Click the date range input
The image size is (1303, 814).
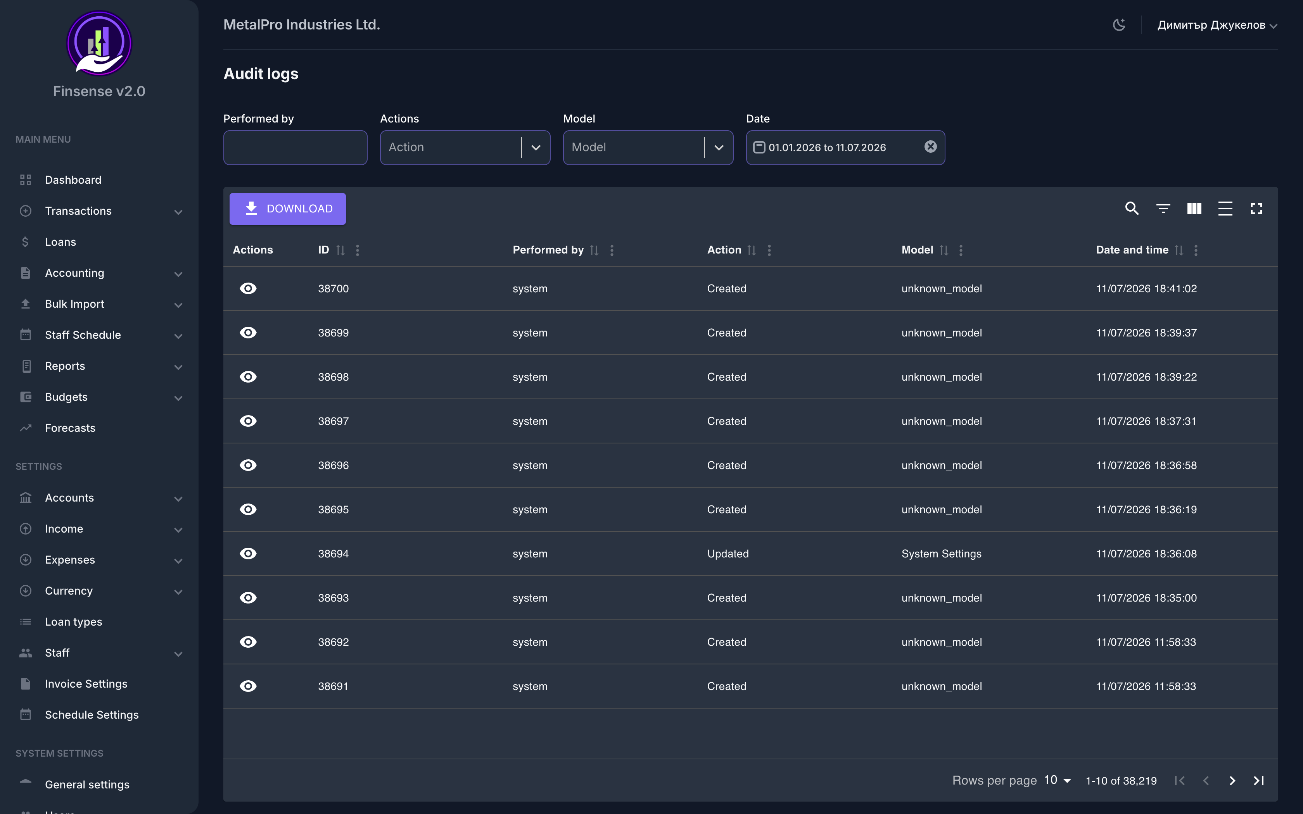point(845,148)
